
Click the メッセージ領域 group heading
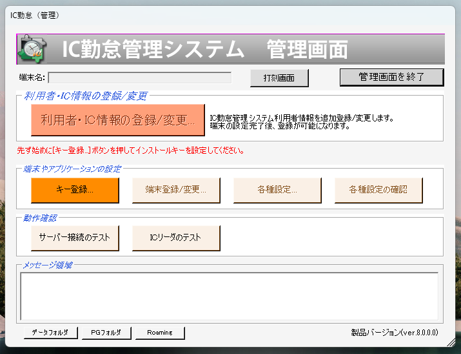pyautogui.click(x=48, y=265)
